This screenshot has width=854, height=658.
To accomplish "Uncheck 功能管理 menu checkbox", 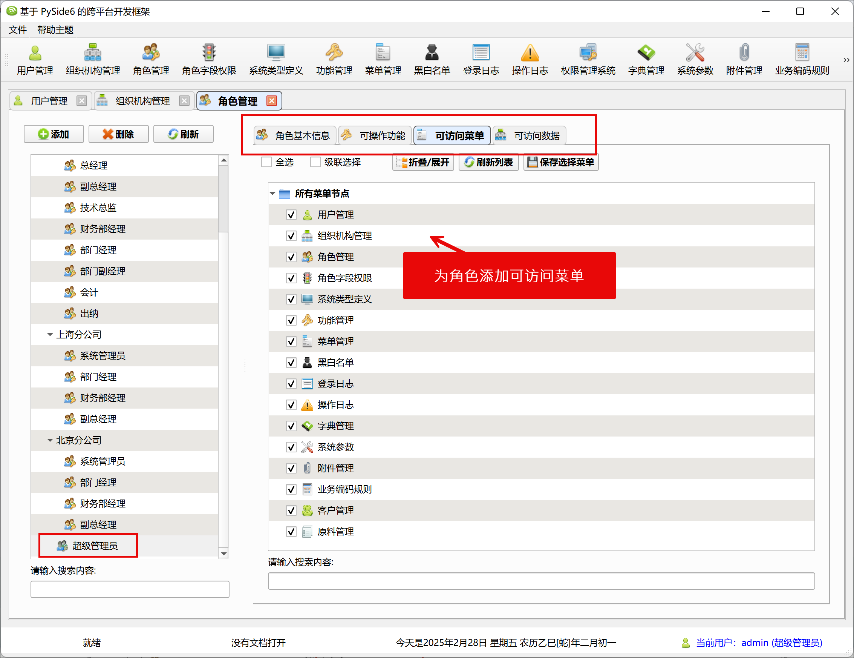I will pos(291,321).
